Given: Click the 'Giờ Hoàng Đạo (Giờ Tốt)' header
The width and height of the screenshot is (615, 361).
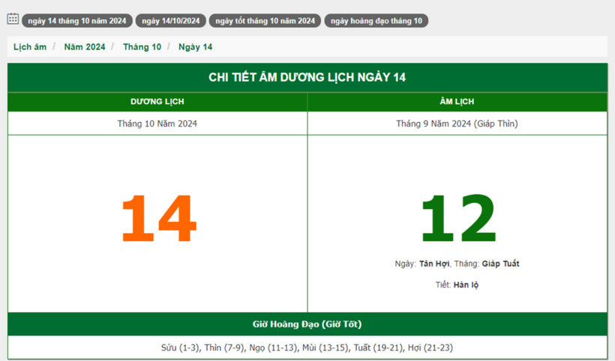Looking at the screenshot, I should 307,324.
